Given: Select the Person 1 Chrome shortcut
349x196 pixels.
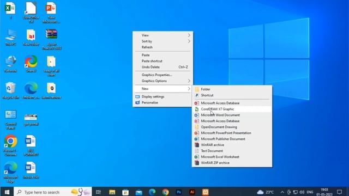Looking at the screenshot, I should click(x=10, y=145).
